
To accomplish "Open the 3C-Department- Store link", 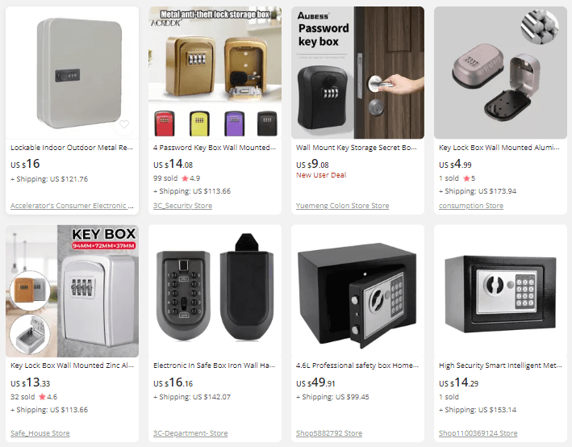I will tap(190, 433).
